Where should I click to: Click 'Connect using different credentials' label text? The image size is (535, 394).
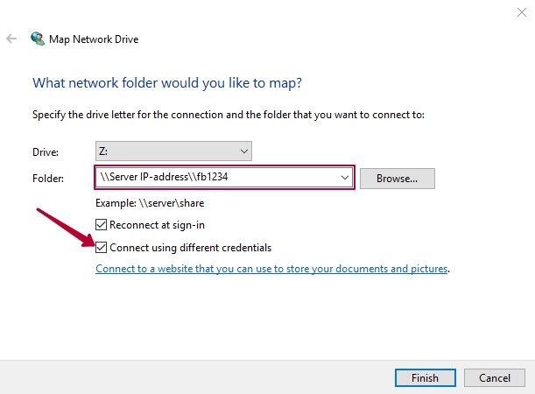pyautogui.click(x=190, y=248)
